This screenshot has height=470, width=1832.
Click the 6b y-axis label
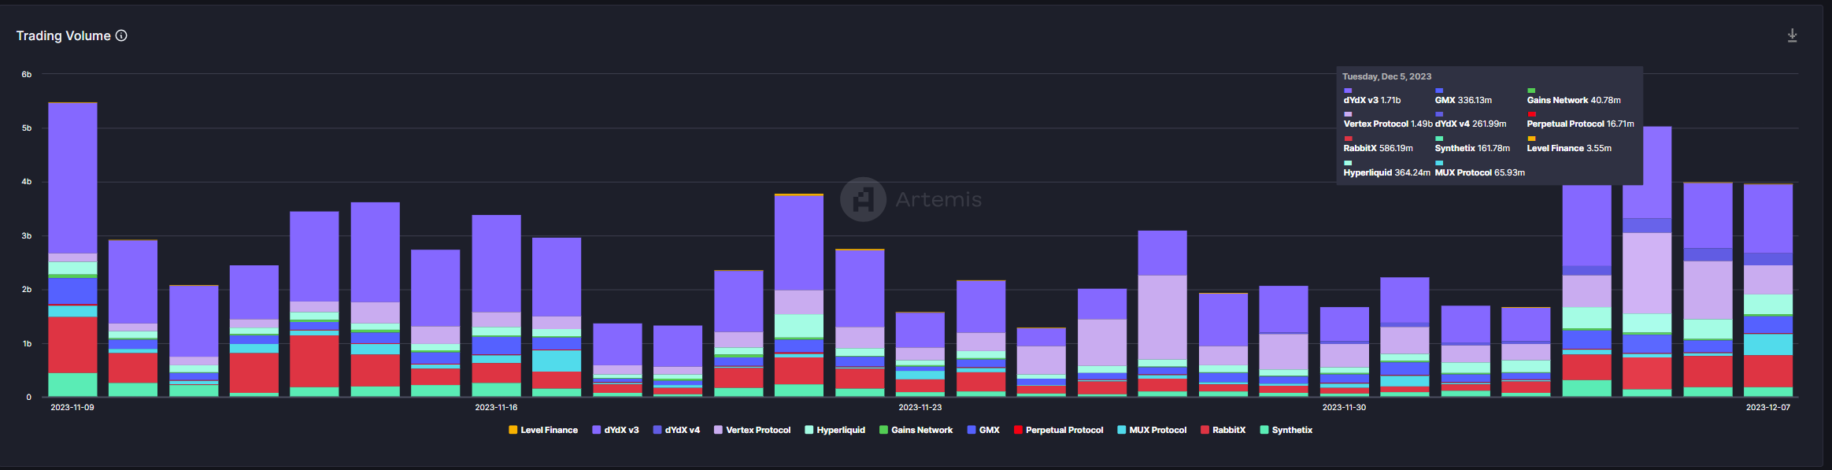[x=27, y=74]
